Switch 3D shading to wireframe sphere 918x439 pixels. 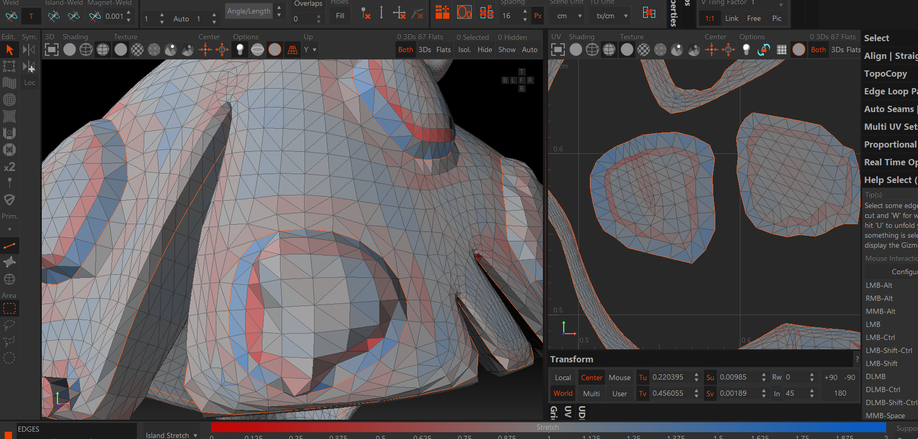86,50
